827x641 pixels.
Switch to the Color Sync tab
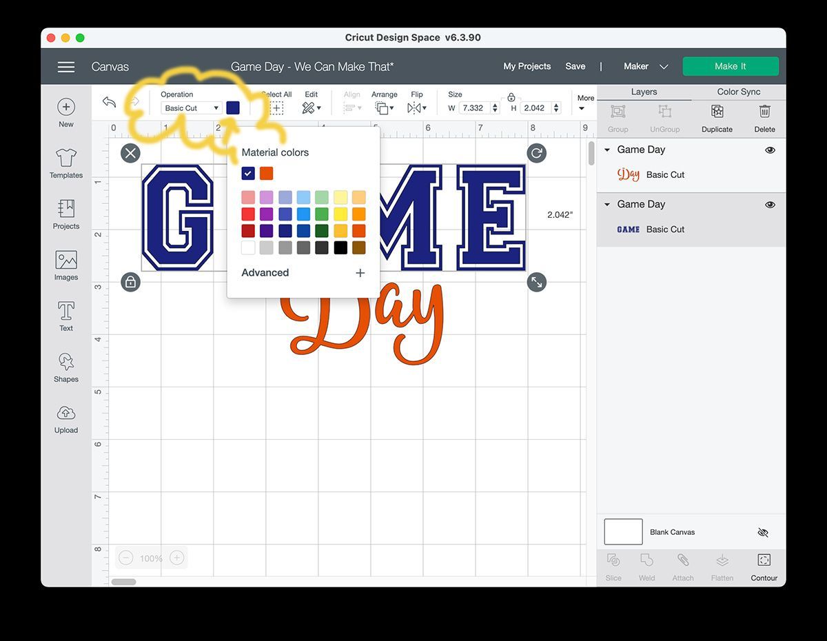click(738, 92)
